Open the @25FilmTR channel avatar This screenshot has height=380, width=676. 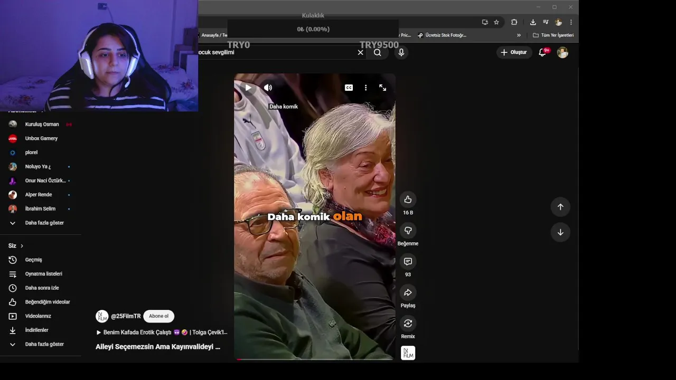tap(102, 316)
